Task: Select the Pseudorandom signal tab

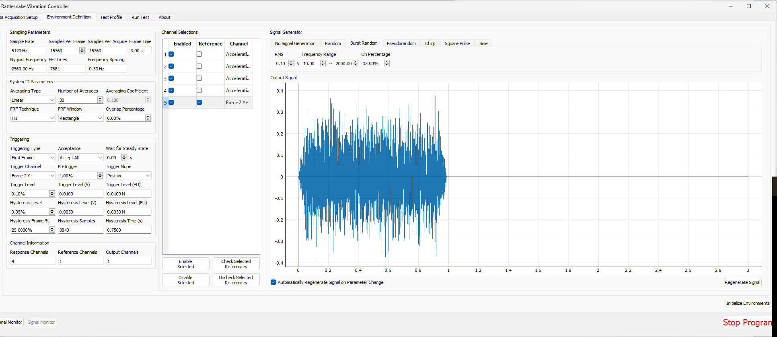Action: coord(401,43)
